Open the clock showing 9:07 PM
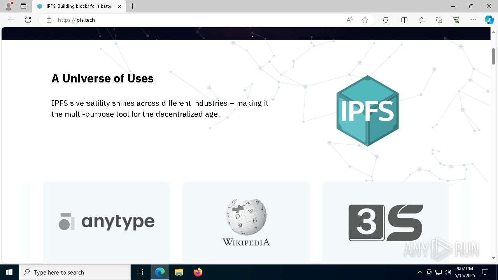The height and width of the screenshot is (280, 498). [465, 272]
